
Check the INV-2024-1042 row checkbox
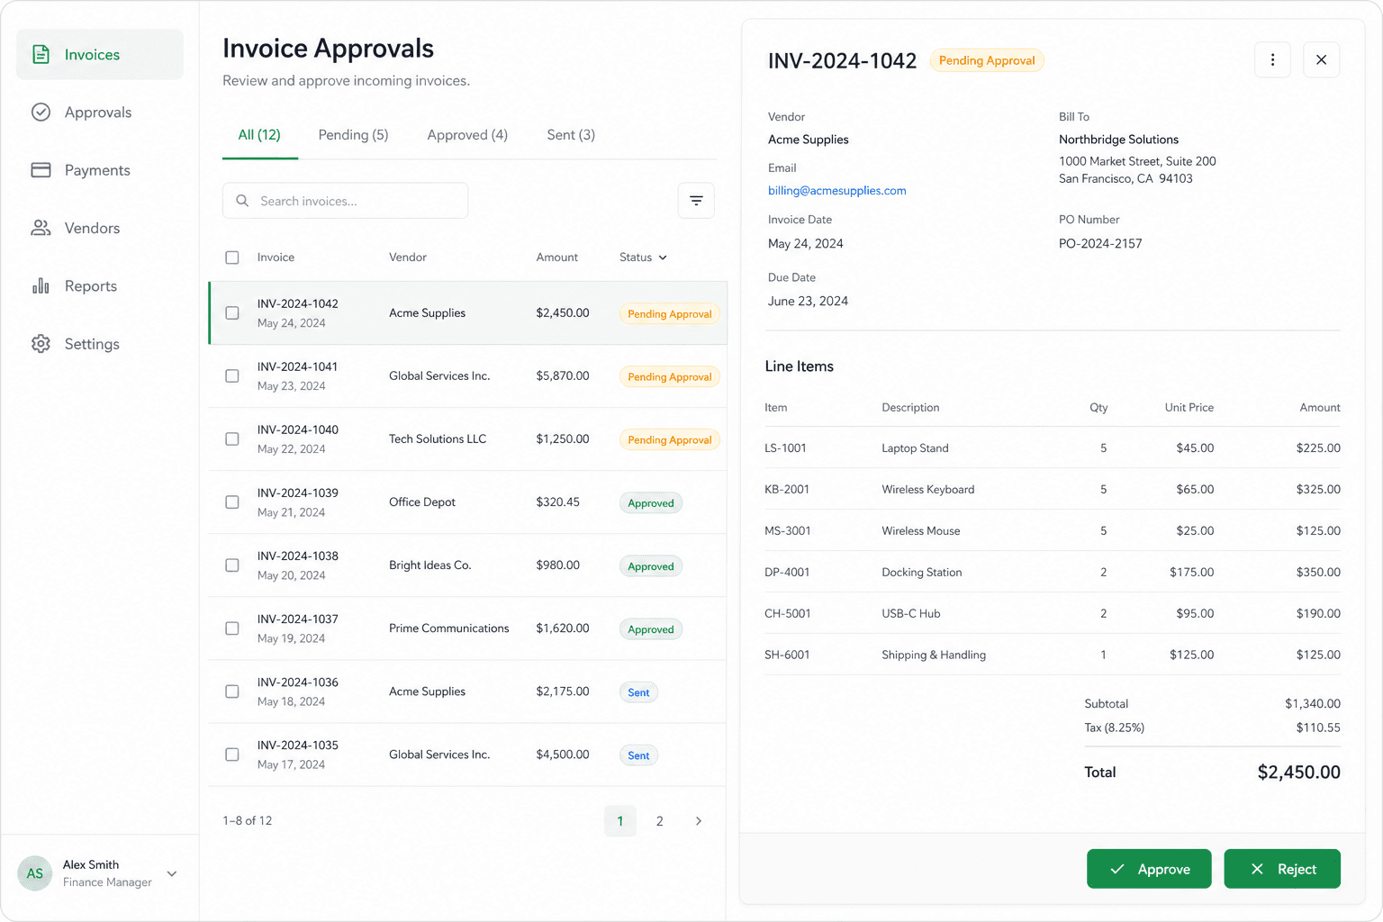pos(232,313)
